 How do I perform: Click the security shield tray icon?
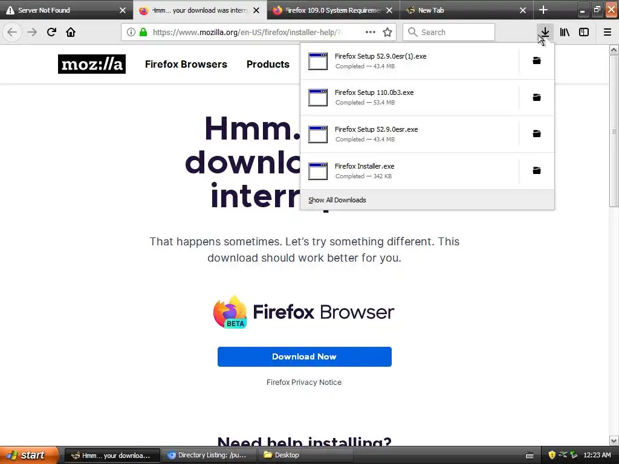(552, 455)
